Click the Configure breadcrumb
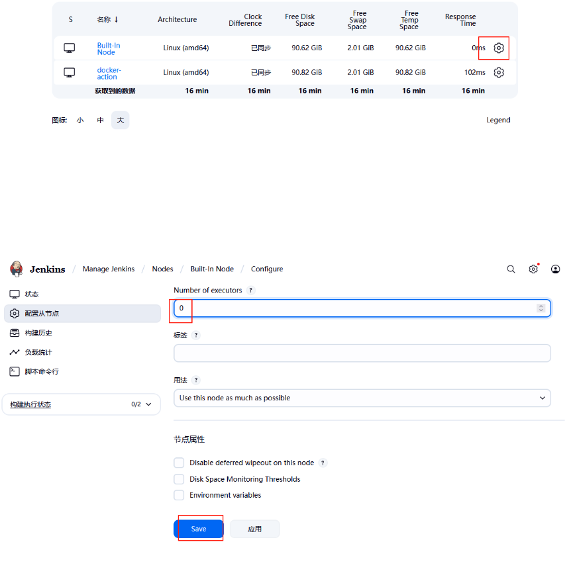 267,269
